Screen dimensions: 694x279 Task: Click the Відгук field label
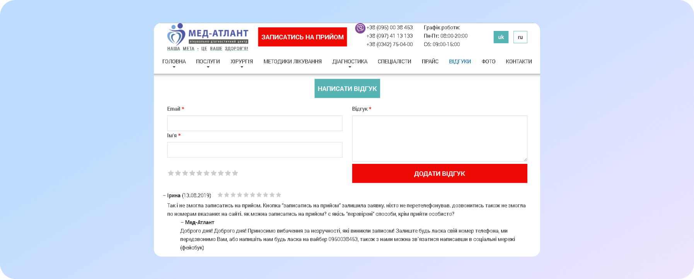pos(360,109)
